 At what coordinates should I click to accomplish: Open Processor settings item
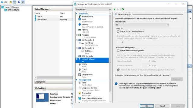coord(85,35)
